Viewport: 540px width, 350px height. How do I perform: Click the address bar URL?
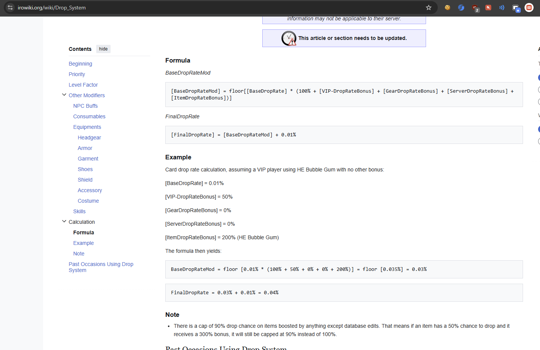click(52, 8)
